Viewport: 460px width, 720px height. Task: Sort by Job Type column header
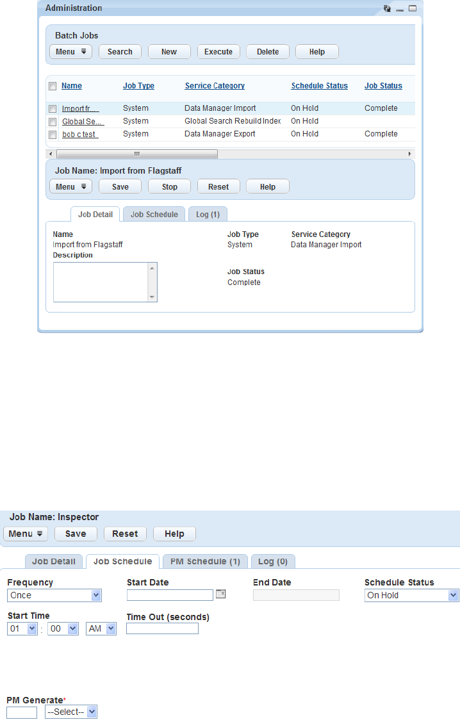(x=138, y=86)
